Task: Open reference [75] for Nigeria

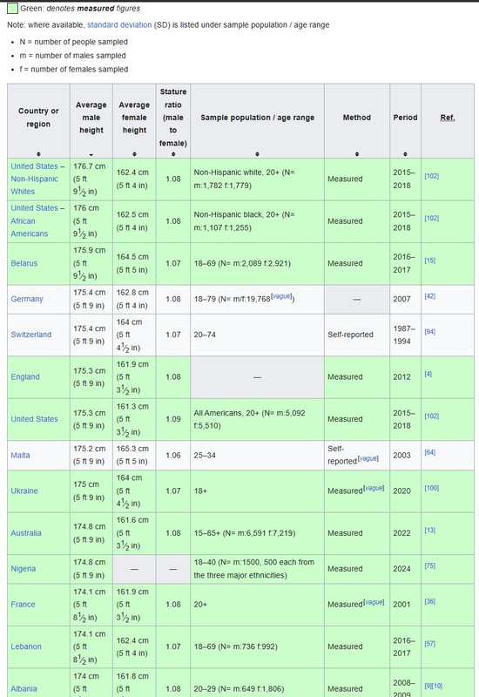Action: [429, 565]
